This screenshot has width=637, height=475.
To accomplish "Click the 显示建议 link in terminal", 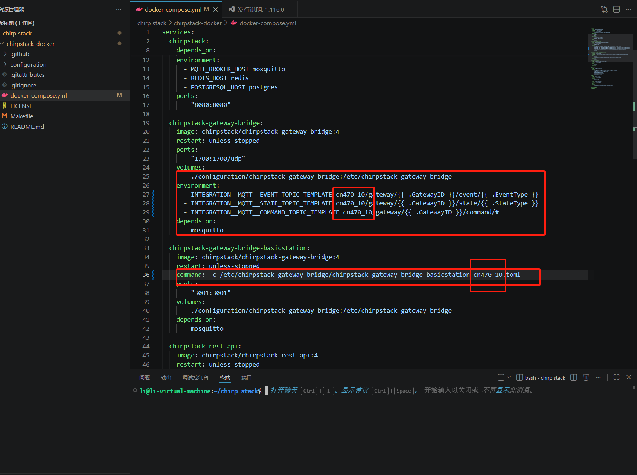I will (355, 391).
